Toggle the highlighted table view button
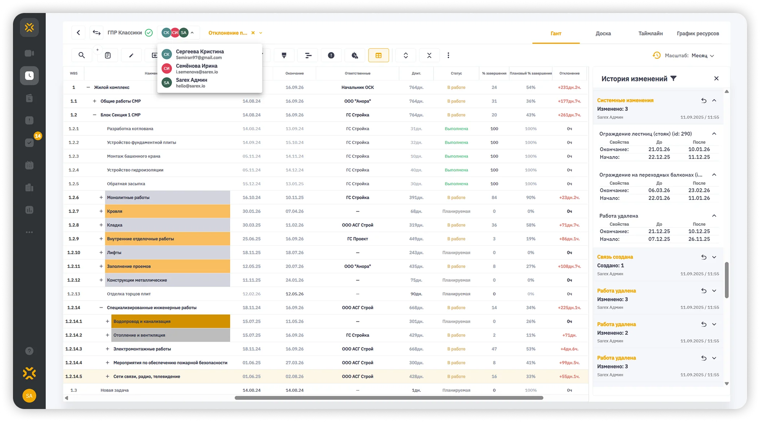The height and width of the screenshot is (422, 760). (x=378, y=55)
